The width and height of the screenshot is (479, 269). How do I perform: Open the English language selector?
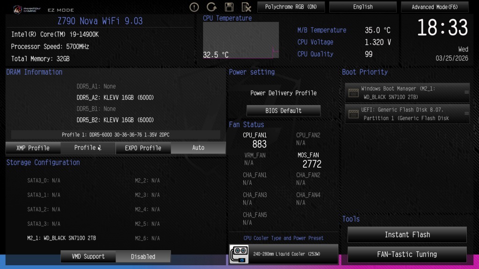click(x=363, y=7)
